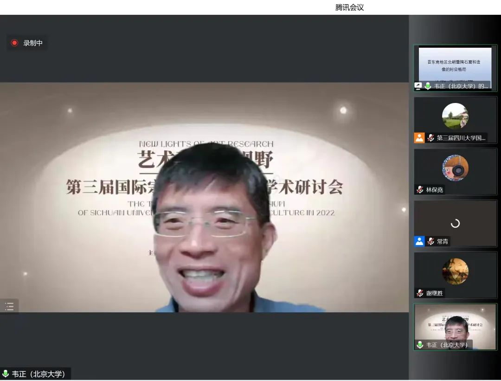The width and height of the screenshot is (501, 381).
Task: Click green microphone on 韦正 sidebar thumbnail
Action: pos(420,345)
